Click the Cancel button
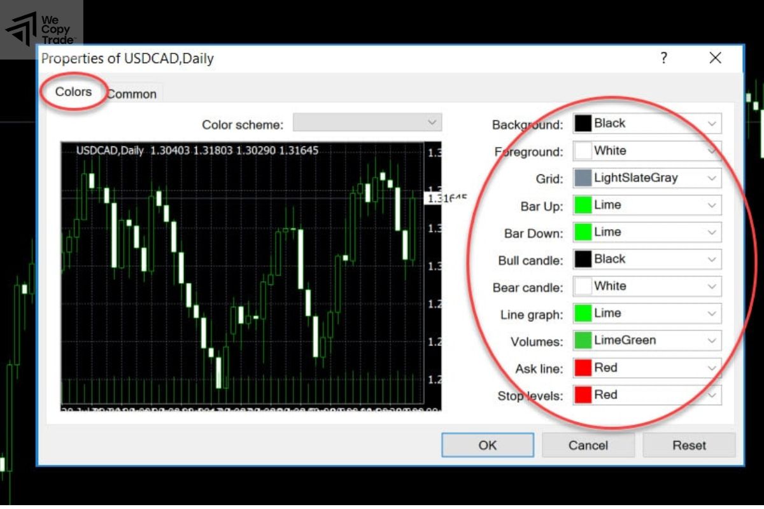Image resolution: width=764 pixels, height=509 pixels. click(x=588, y=445)
